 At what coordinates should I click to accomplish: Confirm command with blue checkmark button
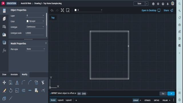coord(171,94)
